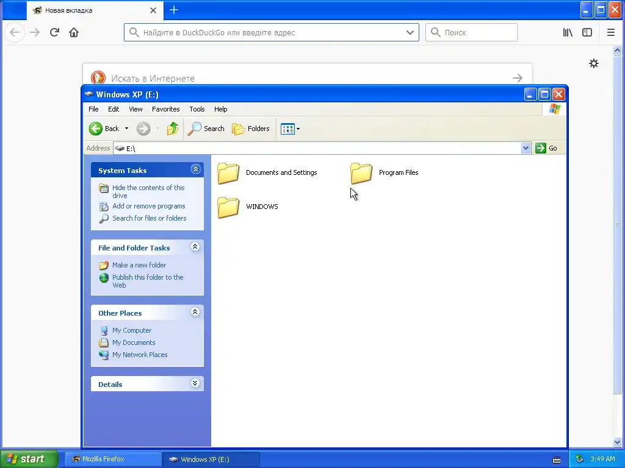
Task: Select the Новая вкладка tab in Firefox
Action: (x=96, y=10)
